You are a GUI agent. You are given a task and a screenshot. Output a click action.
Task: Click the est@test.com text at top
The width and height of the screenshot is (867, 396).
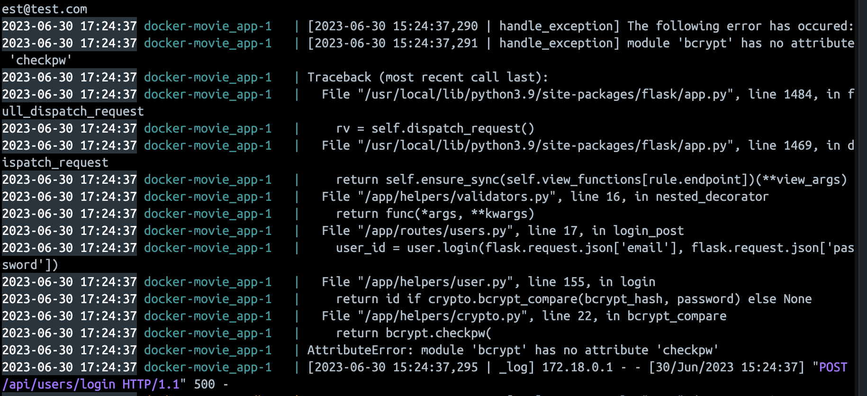[x=45, y=9]
